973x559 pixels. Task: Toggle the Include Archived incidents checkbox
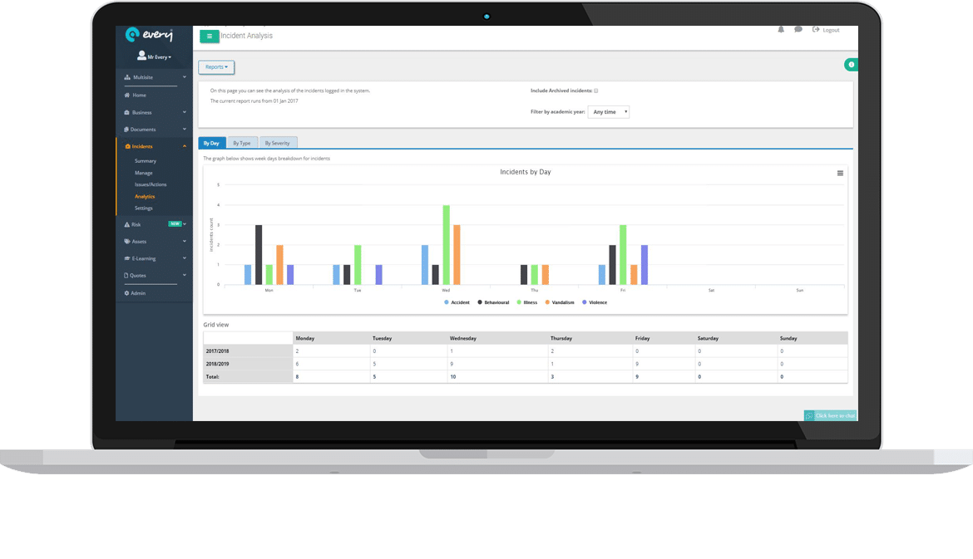(x=596, y=91)
